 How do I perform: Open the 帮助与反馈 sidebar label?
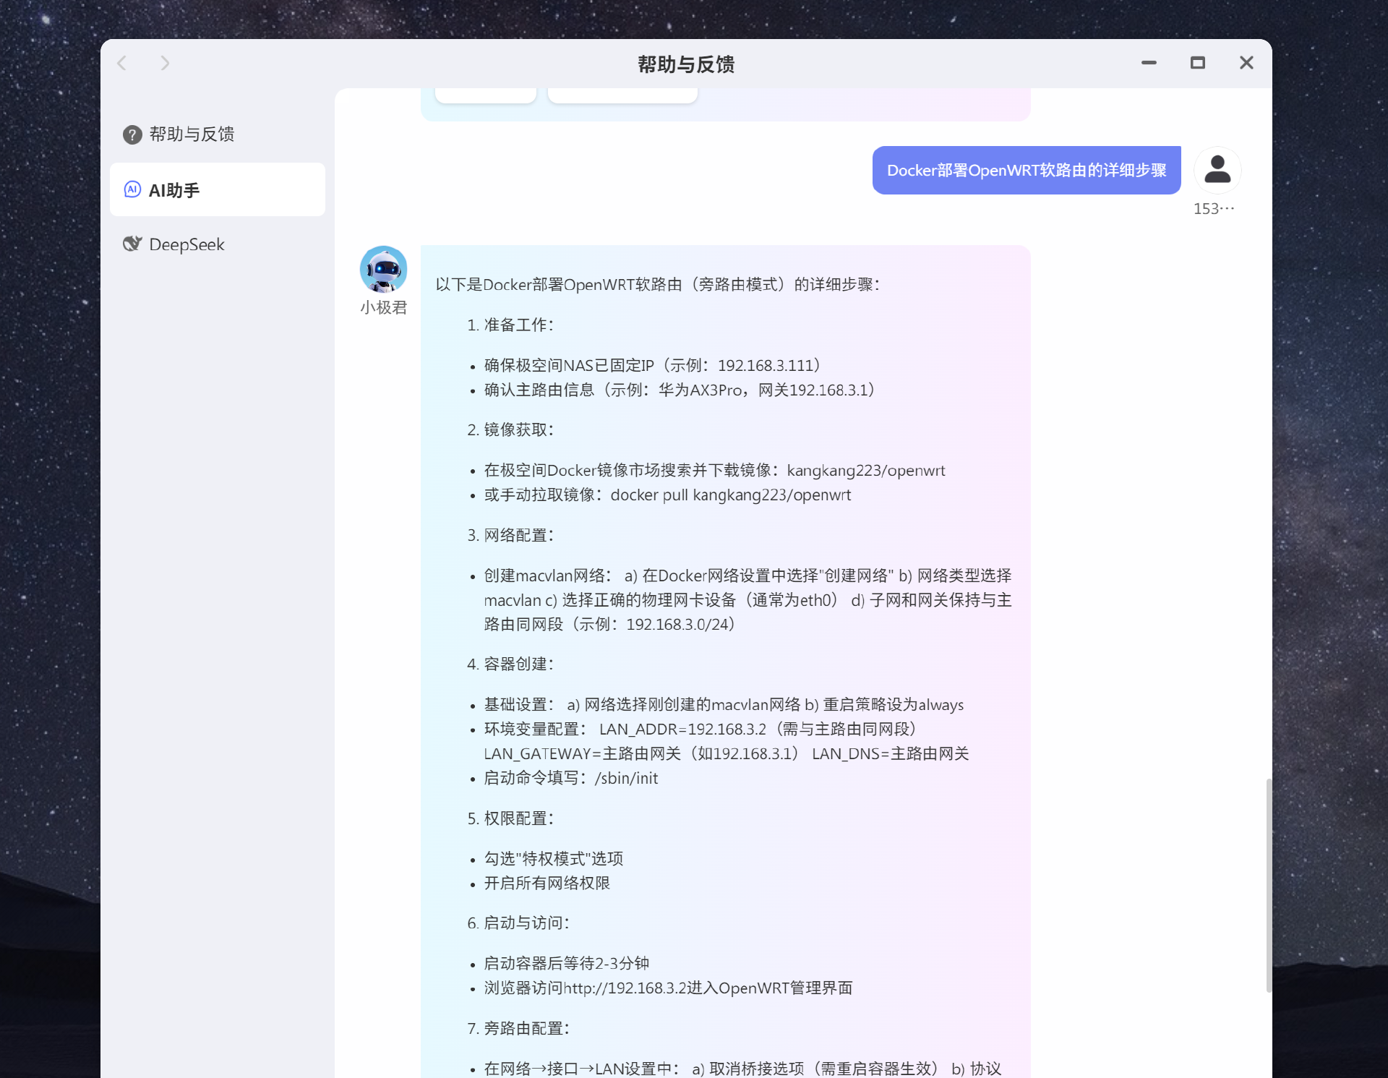[192, 134]
